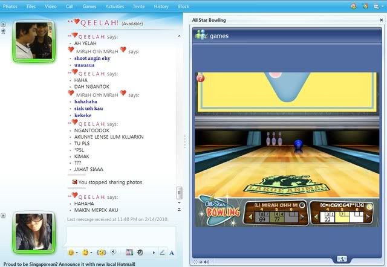Click the small round icon beside speaker
The width and height of the screenshot is (387, 267).
click(201, 262)
